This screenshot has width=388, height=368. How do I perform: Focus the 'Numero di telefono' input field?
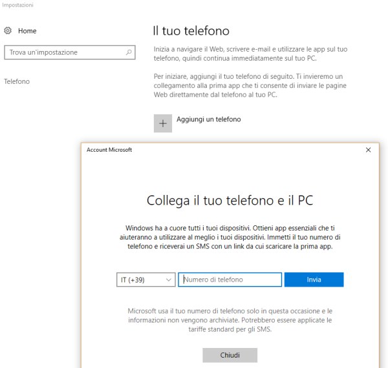click(230, 280)
